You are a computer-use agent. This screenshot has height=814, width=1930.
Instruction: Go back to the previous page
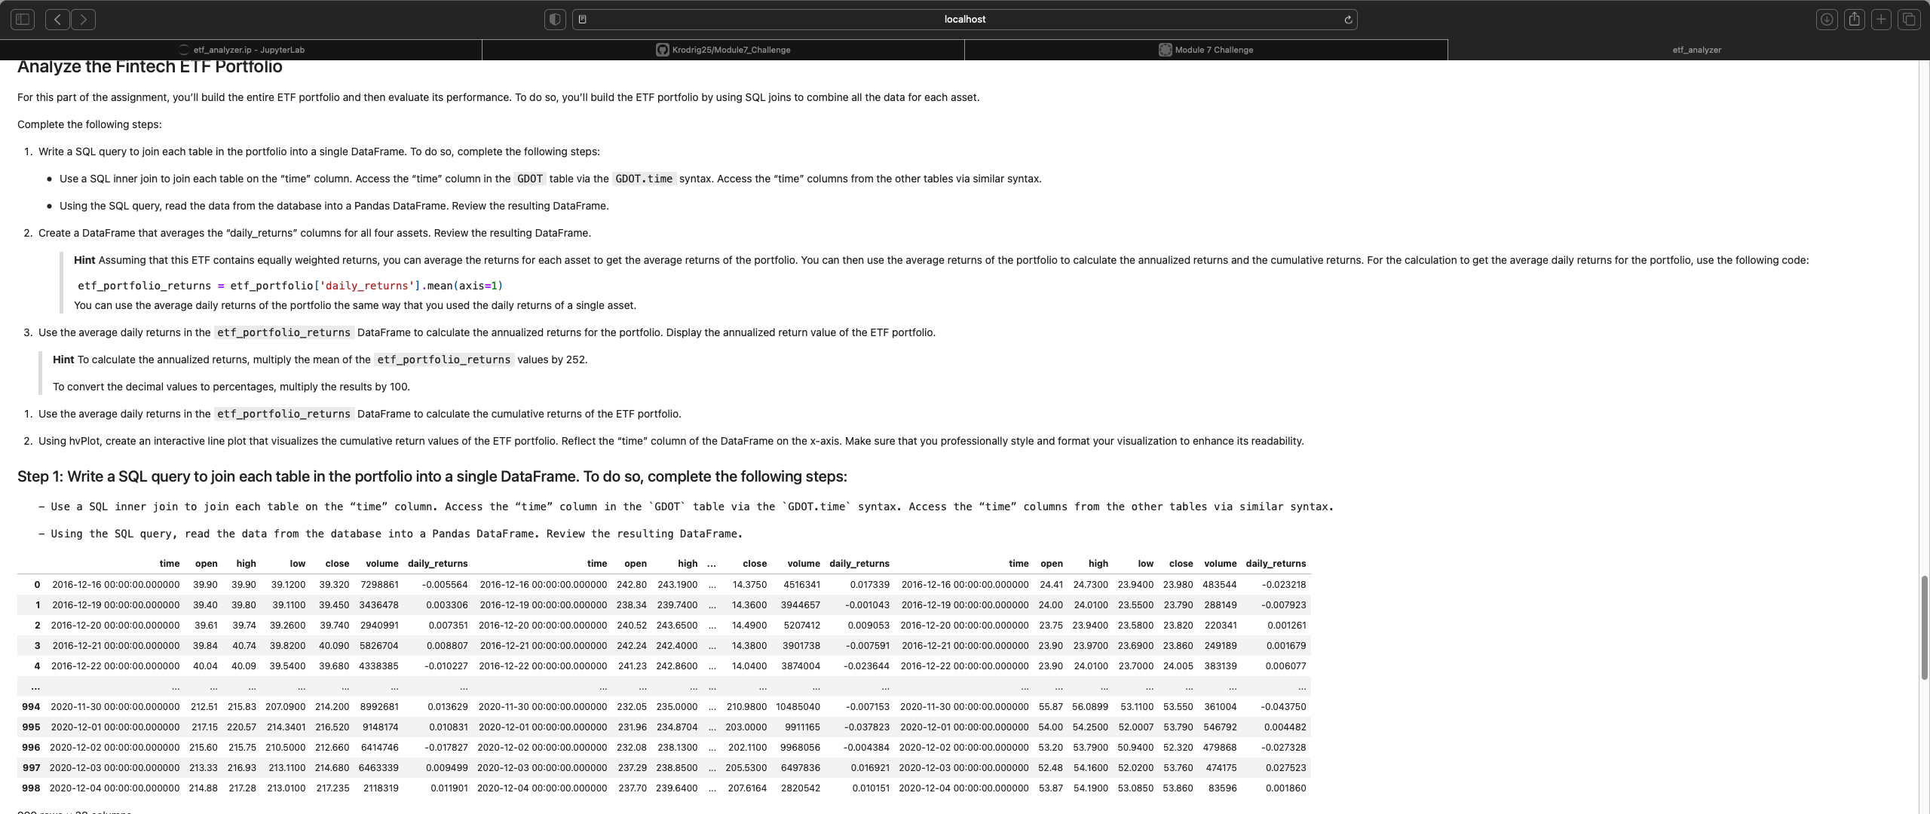coord(57,19)
